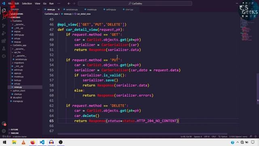Click the editor vertical scrollbar

258,89
